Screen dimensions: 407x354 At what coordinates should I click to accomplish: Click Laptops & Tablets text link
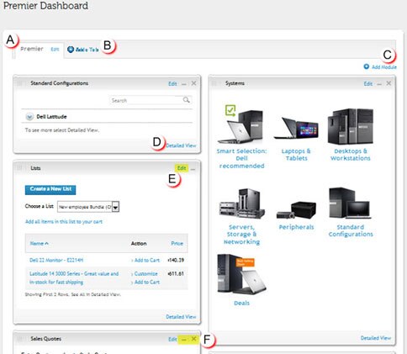pyautogui.click(x=296, y=155)
